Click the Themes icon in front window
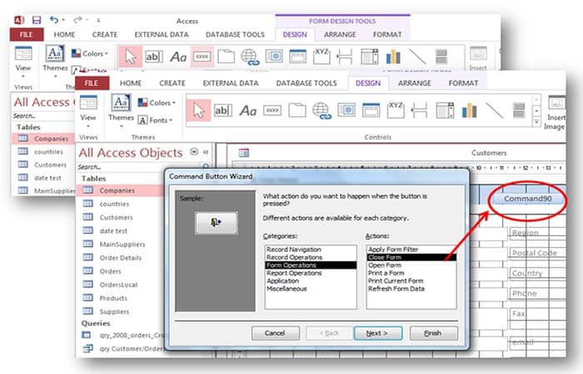The image size is (583, 374). coord(121,103)
